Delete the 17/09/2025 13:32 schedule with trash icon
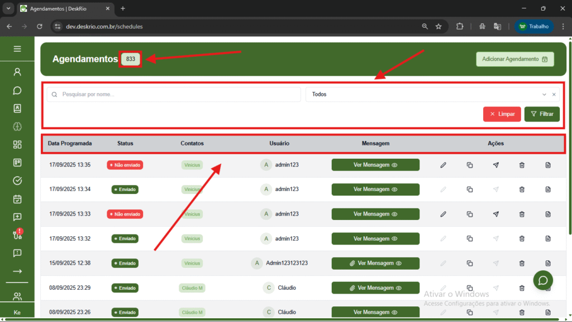This screenshot has width=572, height=322. tap(522, 238)
